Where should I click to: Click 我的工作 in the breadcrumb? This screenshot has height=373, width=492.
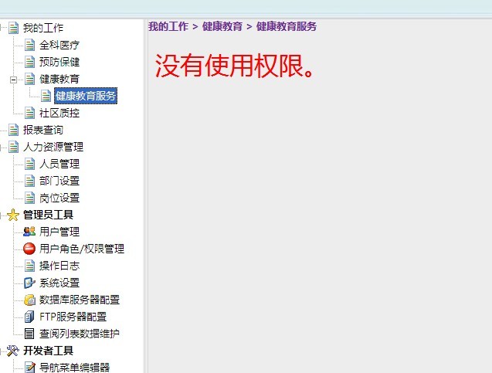click(168, 26)
